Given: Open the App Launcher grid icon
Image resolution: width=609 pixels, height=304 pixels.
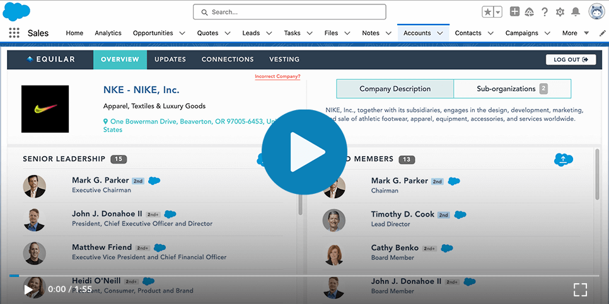Looking at the screenshot, I should coord(14,33).
